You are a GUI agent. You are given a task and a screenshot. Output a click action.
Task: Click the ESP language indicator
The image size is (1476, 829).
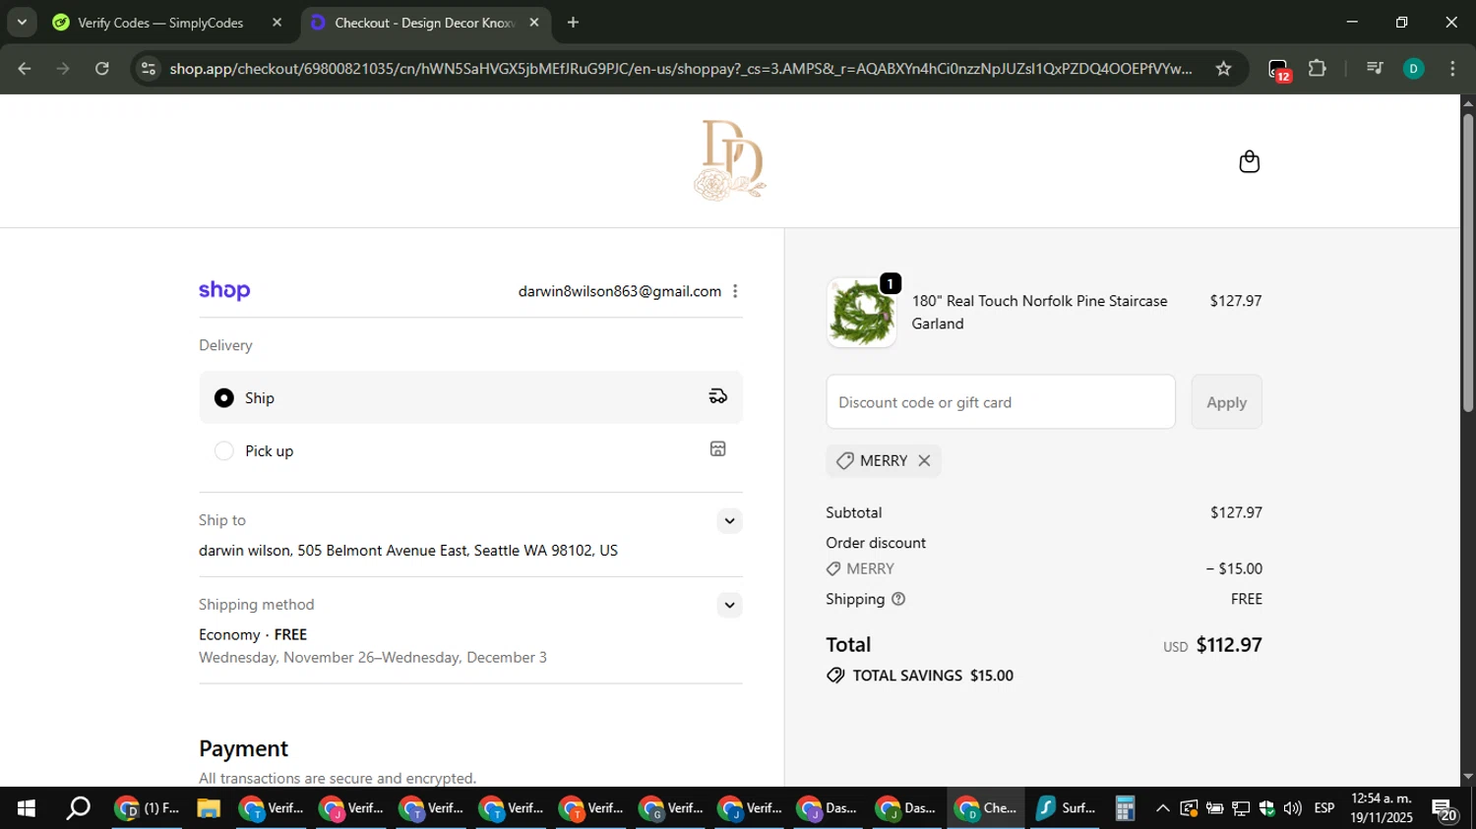(x=1324, y=808)
